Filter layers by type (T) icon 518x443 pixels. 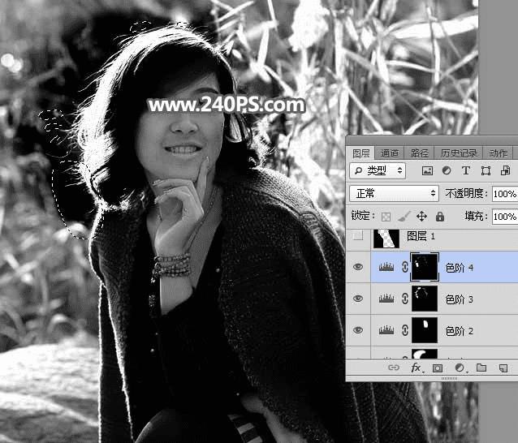[466, 170]
